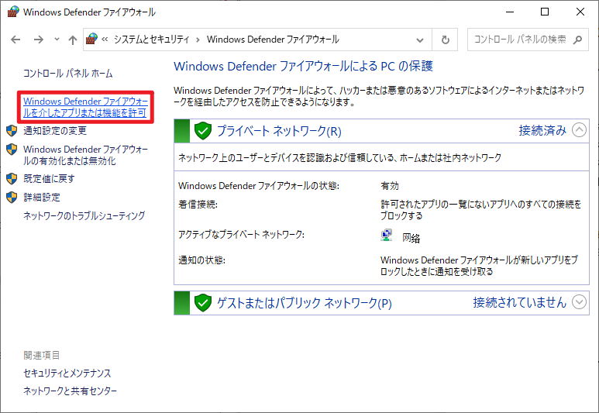Click shield icon beside 通知設定の変更

[12, 131]
